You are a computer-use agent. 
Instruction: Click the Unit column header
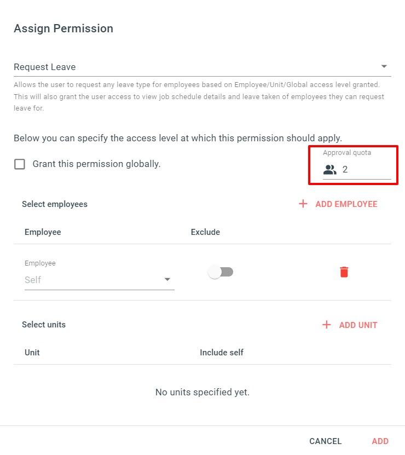[32, 352]
